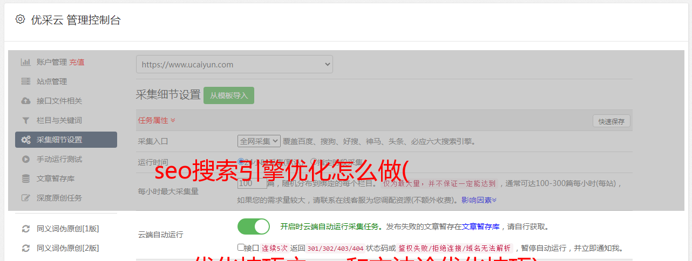
Task: Open 手动运行测试 page
Action: pos(59,159)
